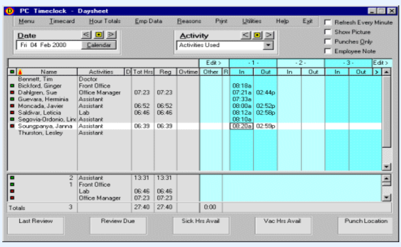
Task: Click the date field Fri 04 Feb 2000
Action: 49,45
